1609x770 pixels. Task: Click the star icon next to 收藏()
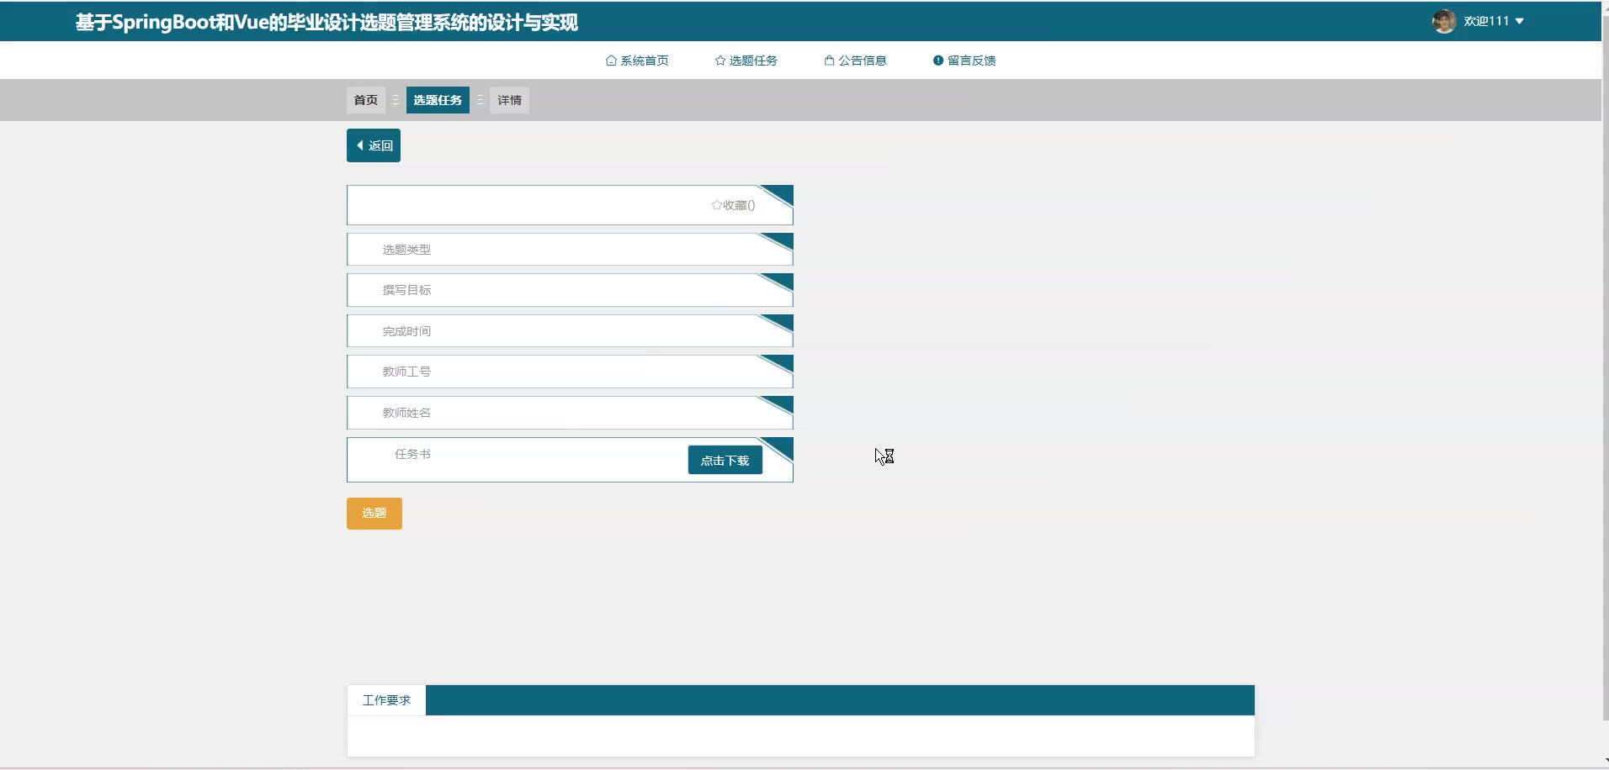(x=716, y=205)
